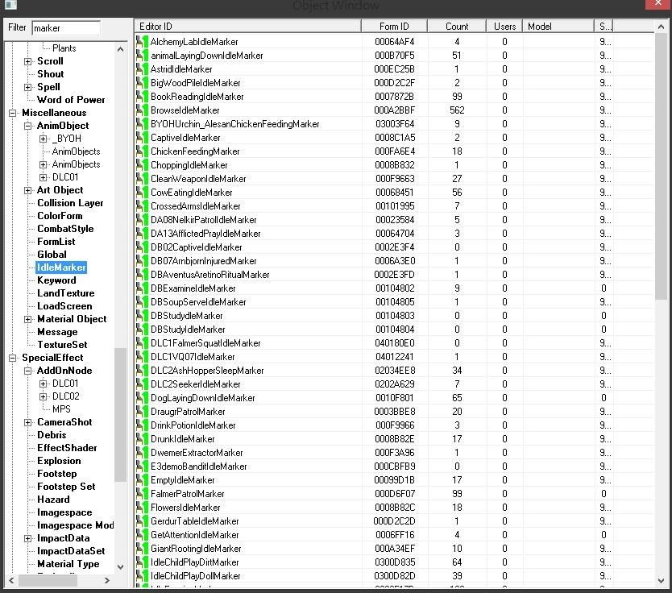Click the tree panel scroll-up arrow

120,49
